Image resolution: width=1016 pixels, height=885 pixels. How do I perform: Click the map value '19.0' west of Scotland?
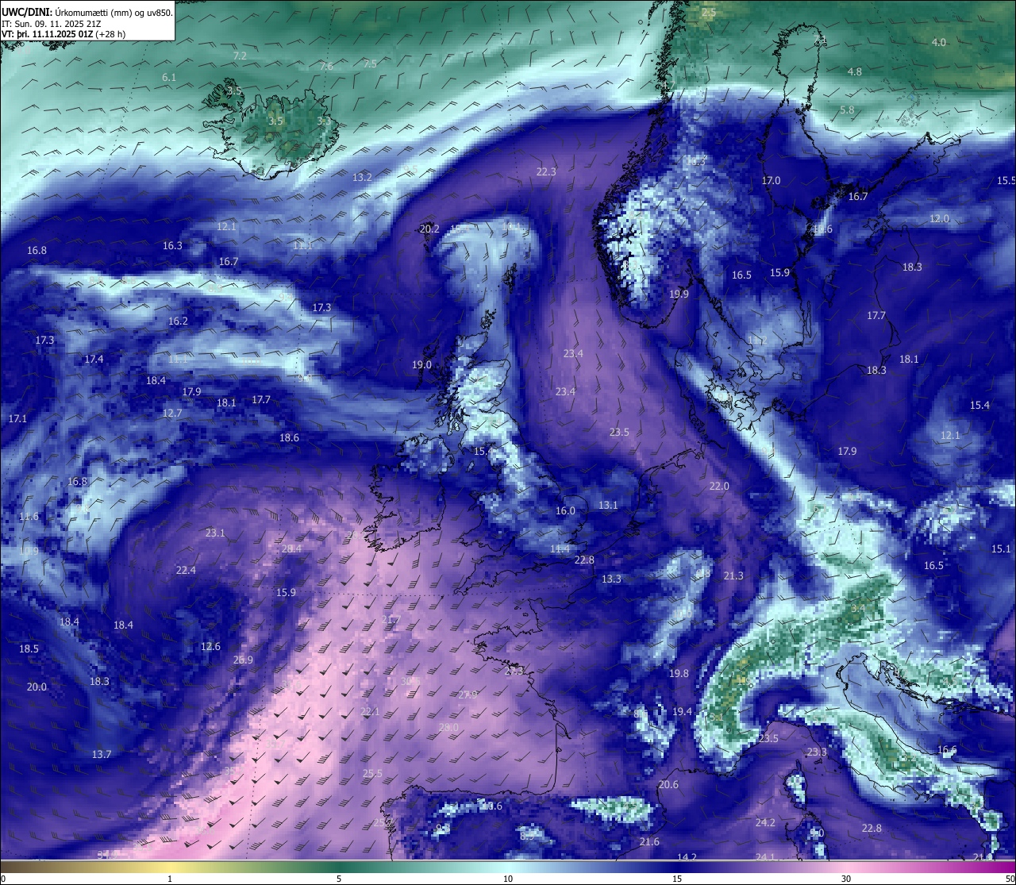coord(421,365)
